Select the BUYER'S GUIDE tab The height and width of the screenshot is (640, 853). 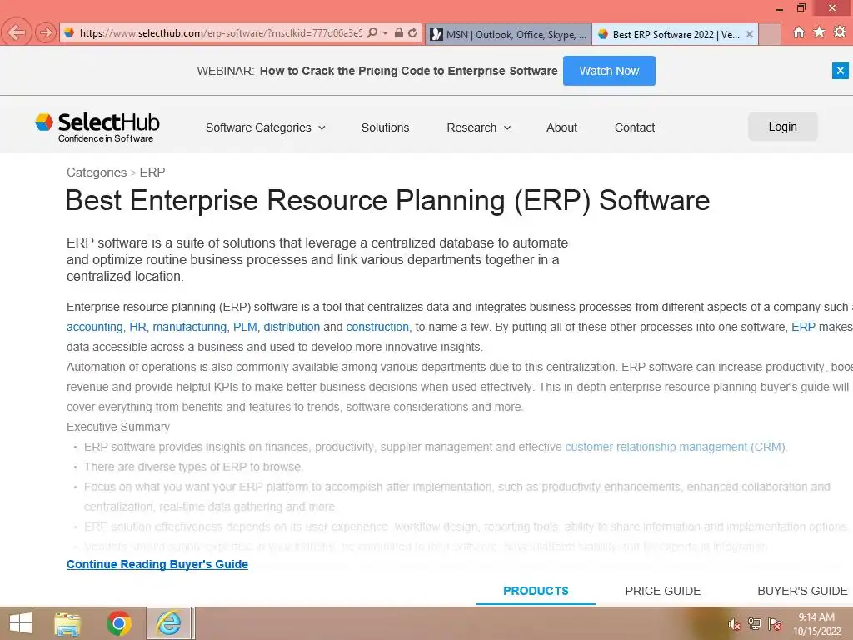pyautogui.click(x=802, y=591)
